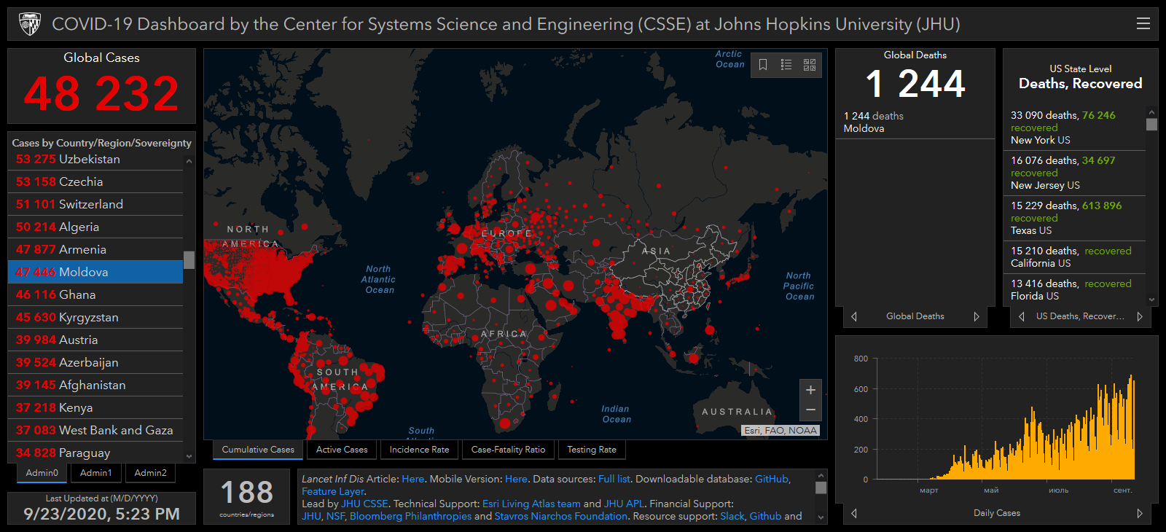Select West Bank and Gaza row

point(95,430)
